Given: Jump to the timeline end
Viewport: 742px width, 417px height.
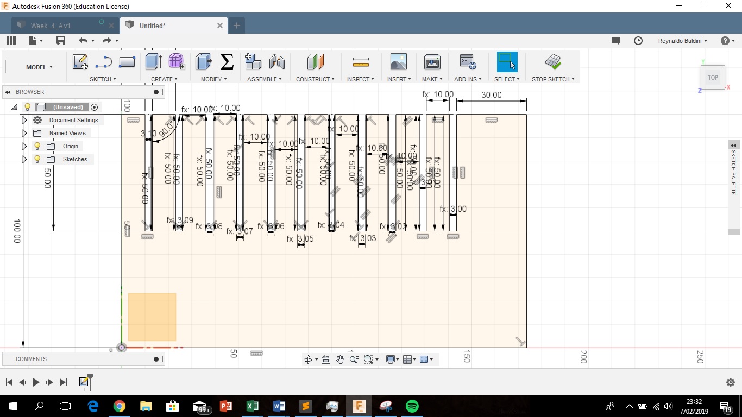Looking at the screenshot, I should coord(63,382).
